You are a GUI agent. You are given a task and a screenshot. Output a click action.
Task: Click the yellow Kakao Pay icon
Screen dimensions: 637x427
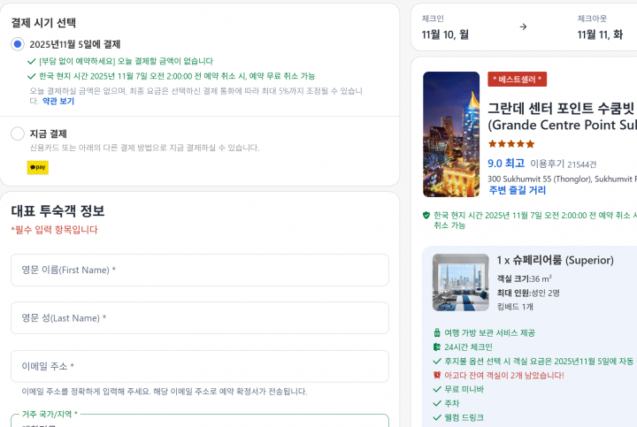click(x=37, y=167)
